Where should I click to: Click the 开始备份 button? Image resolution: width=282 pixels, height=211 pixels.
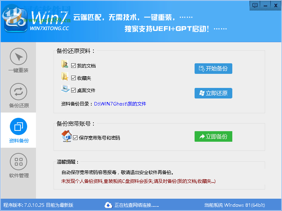[213, 69]
